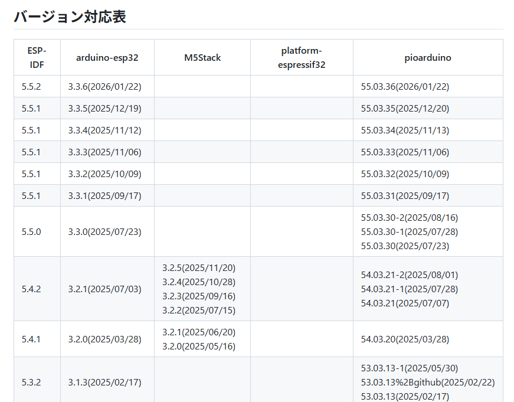The image size is (514, 402).
Task: Click the 54.03.21-1(2025/07/28) pioarduino entry
Action: click(x=409, y=289)
